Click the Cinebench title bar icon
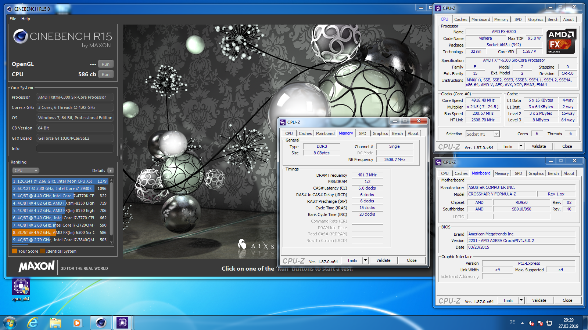588x330 pixels. 10,9
